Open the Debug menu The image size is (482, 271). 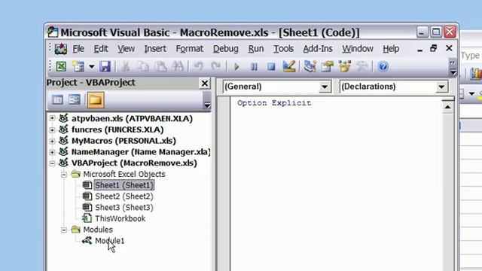click(226, 48)
